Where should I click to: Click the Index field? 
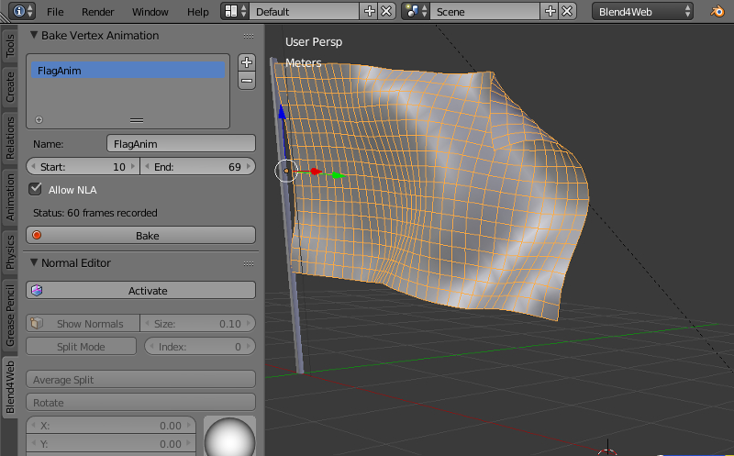point(200,347)
